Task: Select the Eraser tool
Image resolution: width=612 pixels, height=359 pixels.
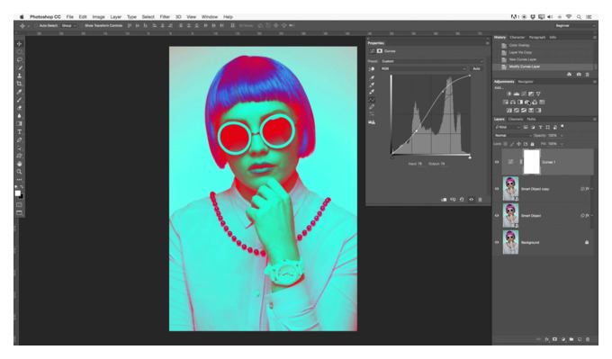Action: click(x=19, y=108)
